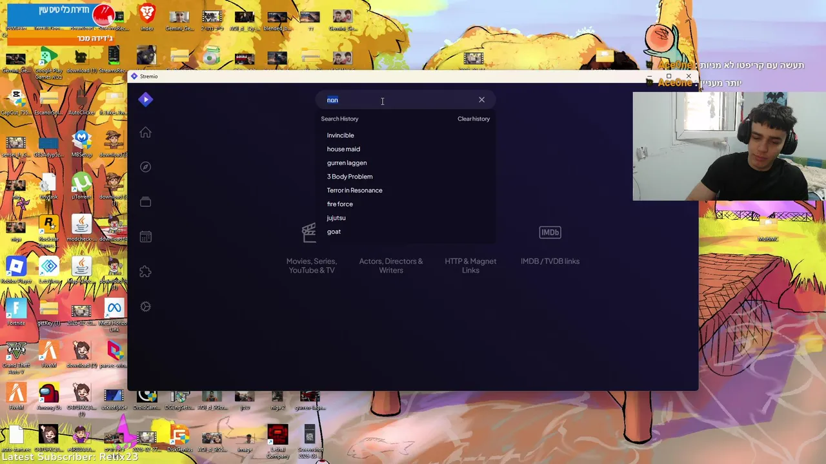Open MBSetup desktop icon
The height and width of the screenshot is (464, 826).
pyautogui.click(x=81, y=144)
